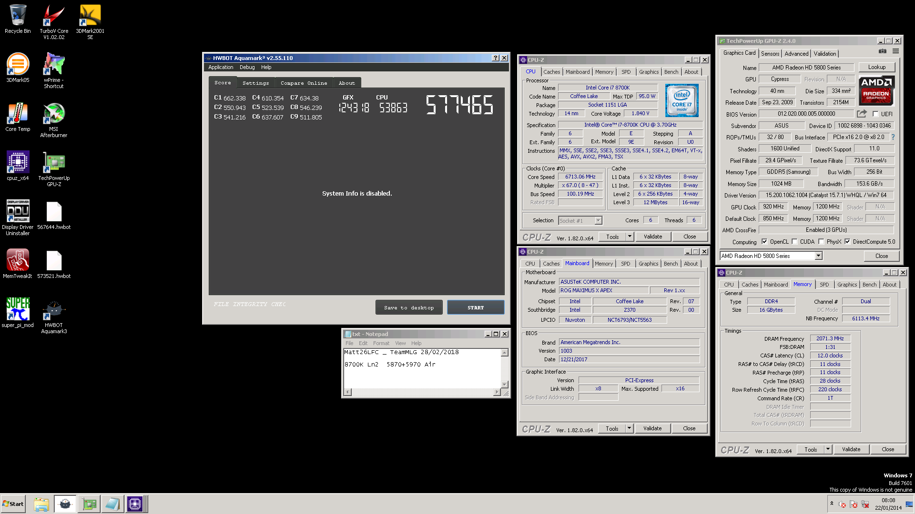
Task: Open 3DMark2001 SE desktop icon
Action: point(90,21)
